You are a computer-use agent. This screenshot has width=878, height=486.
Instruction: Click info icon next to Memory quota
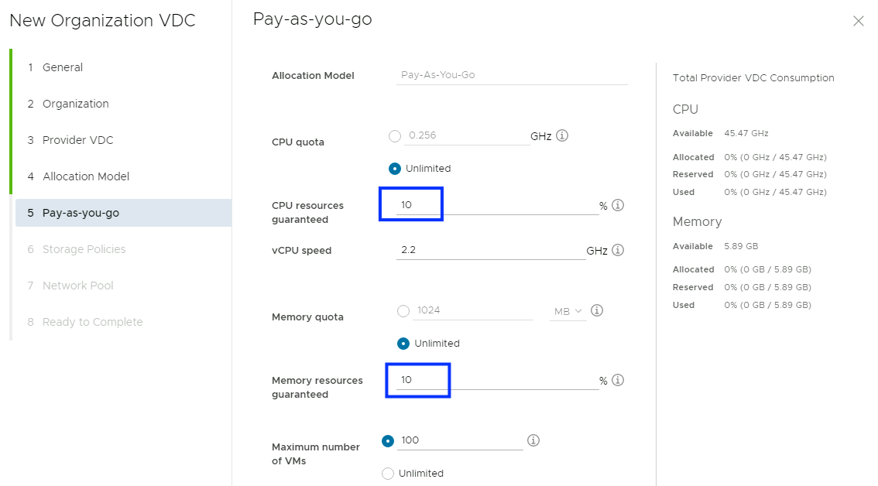pos(597,310)
